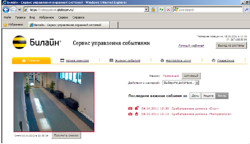Open the 04.10.2011 12:13 Temperature sensor event
The width and height of the screenshot is (250, 144).
coord(186,114)
